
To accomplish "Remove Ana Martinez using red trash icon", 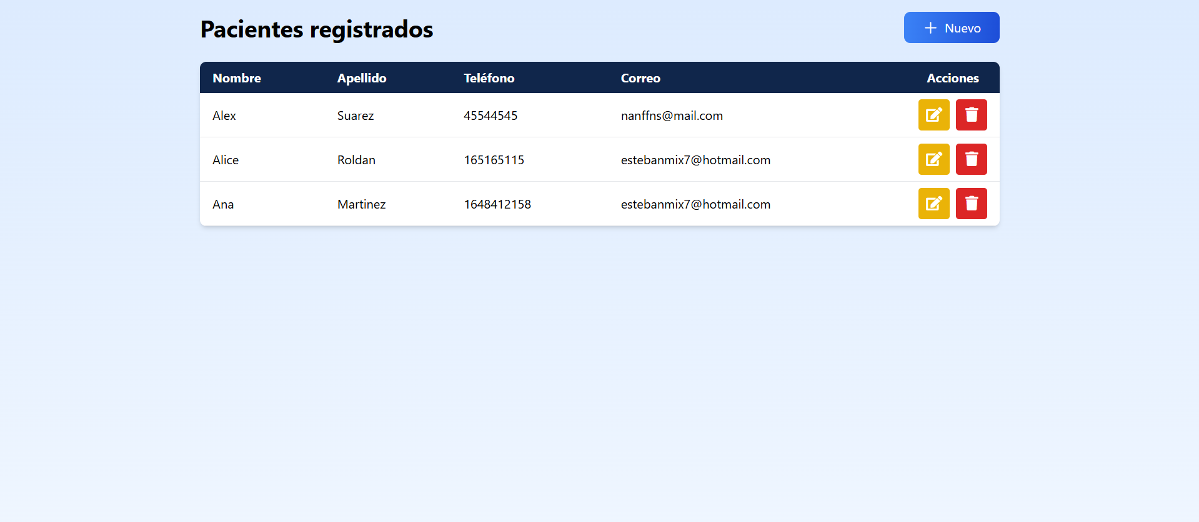I will click(971, 204).
